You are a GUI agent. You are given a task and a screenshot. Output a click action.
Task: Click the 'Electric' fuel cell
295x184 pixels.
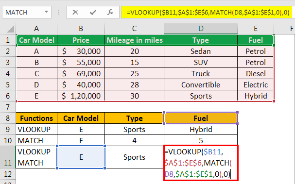point(256,85)
